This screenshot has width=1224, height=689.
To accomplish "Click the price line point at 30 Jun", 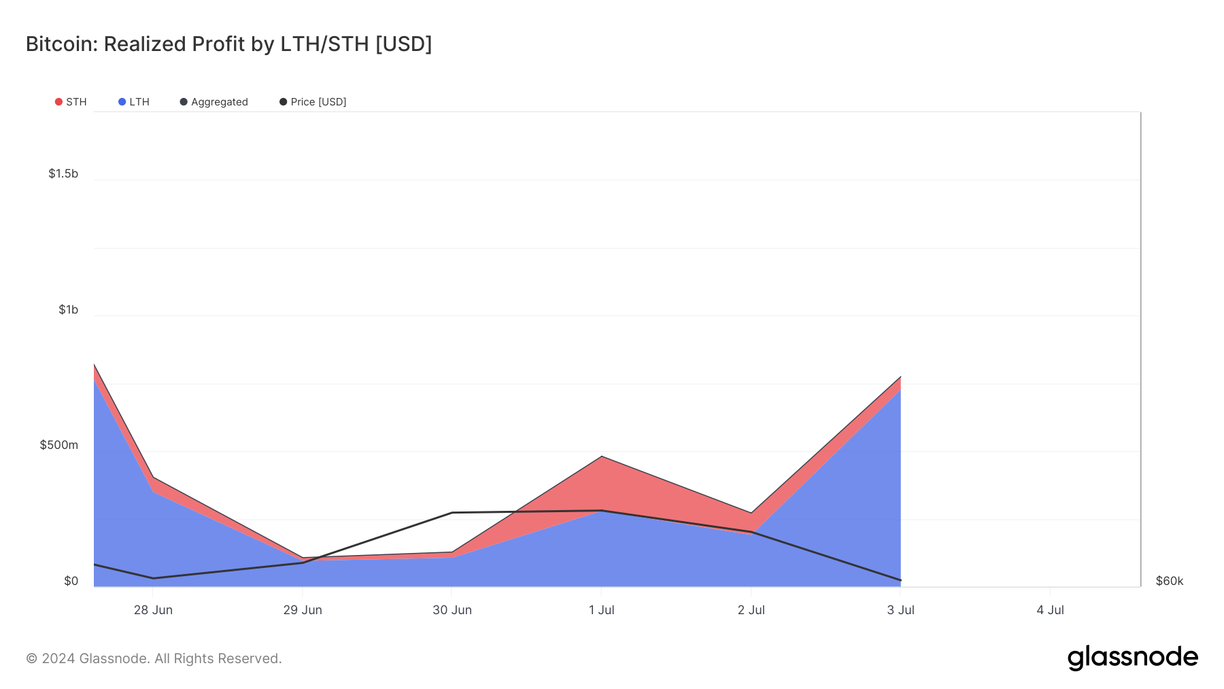I will click(x=452, y=513).
